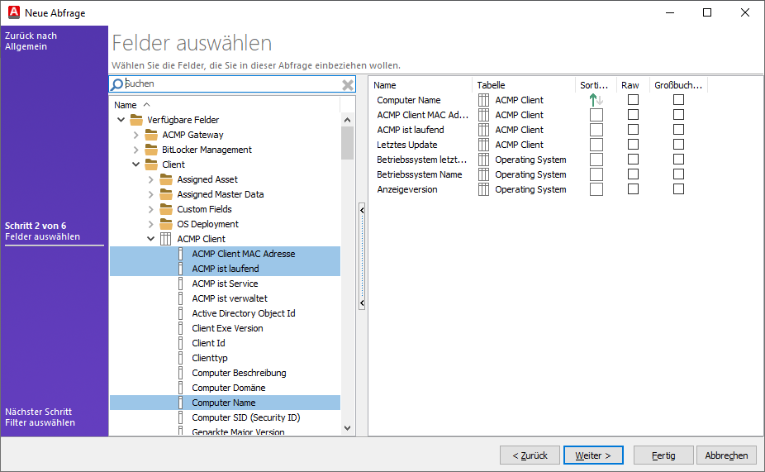Viewport: 765px width, 472px height.
Task: Click scroll down arrow of field tree
Action: 347,428
